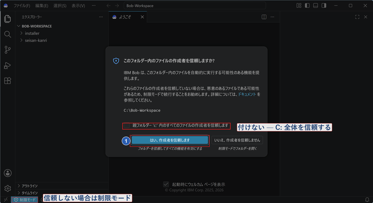
Task: Toggle the bottom panel icon
Action: click(316, 6)
